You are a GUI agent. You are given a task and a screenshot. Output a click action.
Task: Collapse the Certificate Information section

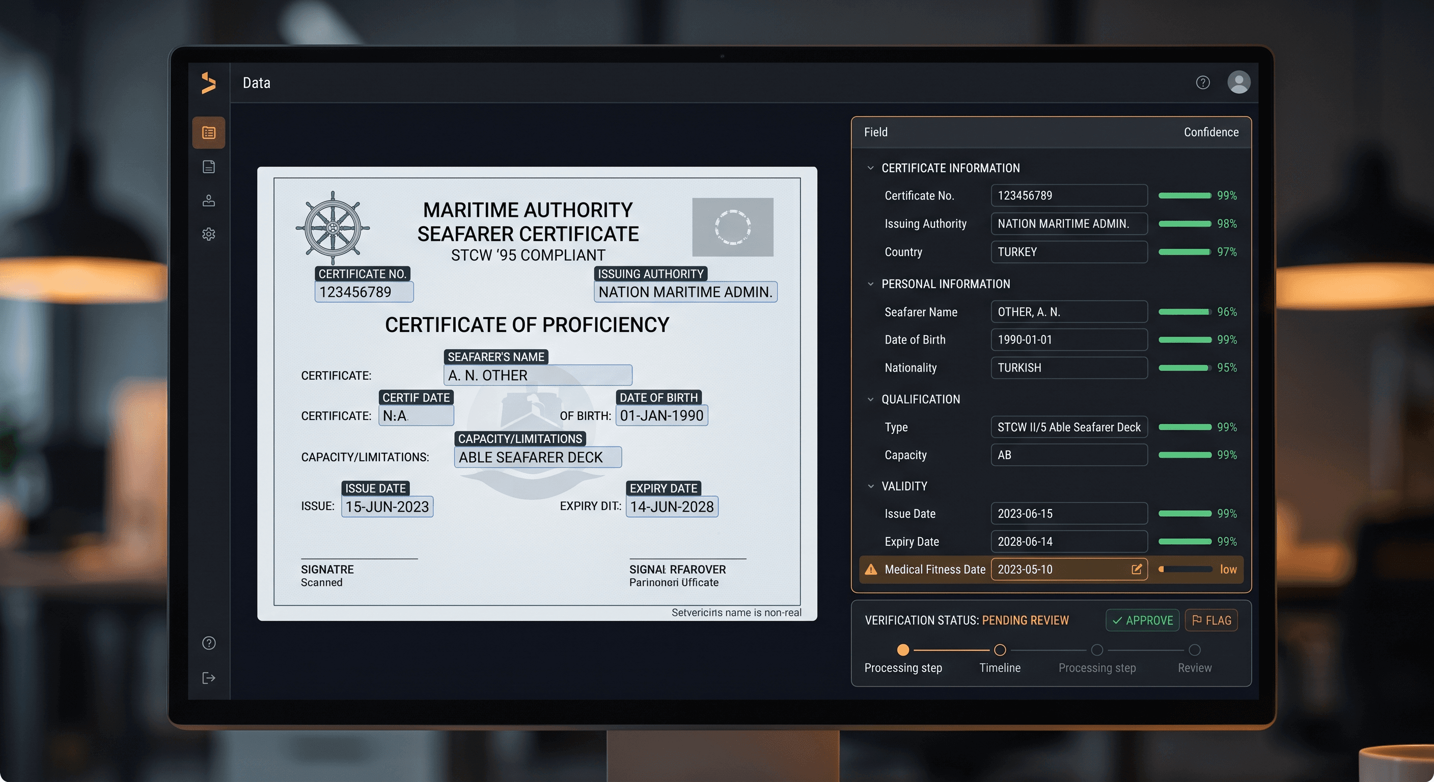click(871, 167)
